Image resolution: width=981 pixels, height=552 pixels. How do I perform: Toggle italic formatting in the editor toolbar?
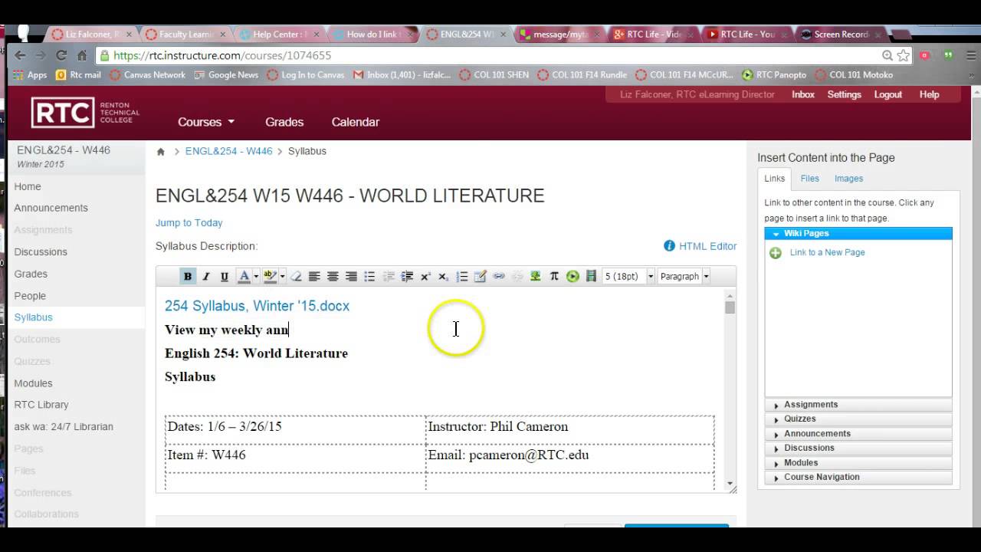(x=205, y=277)
